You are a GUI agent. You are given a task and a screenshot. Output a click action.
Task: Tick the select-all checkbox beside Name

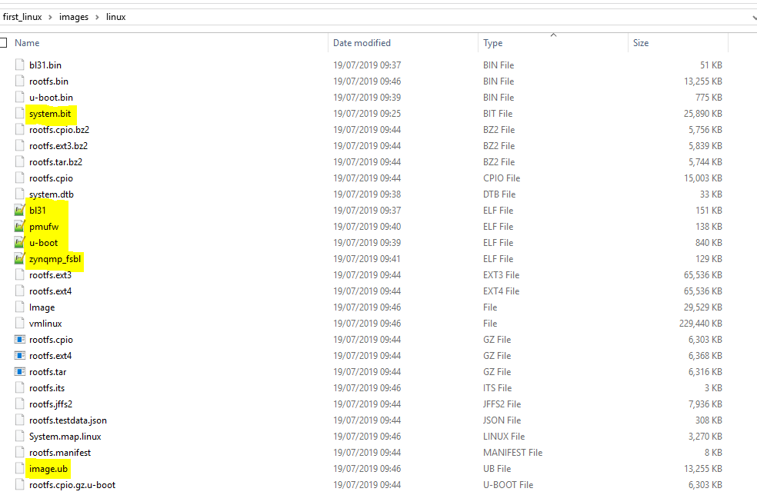click(x=3, y=43)
